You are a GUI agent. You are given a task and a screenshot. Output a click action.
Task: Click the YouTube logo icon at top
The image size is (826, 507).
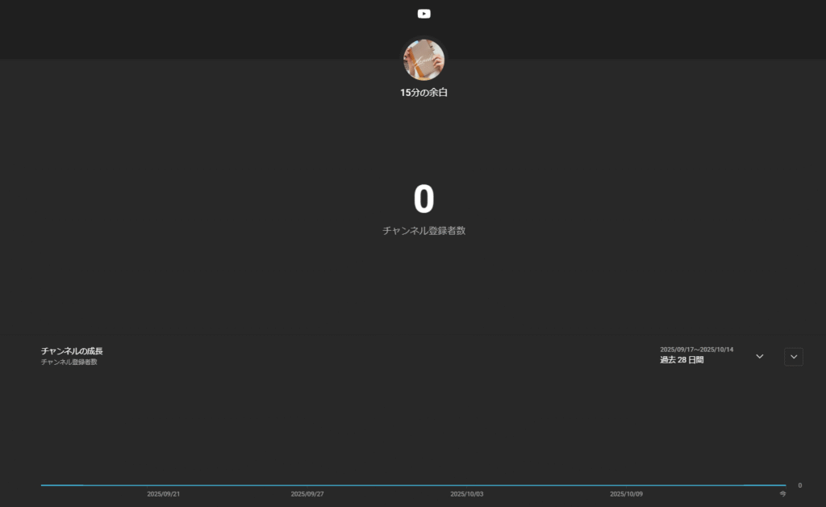(423, 13)
